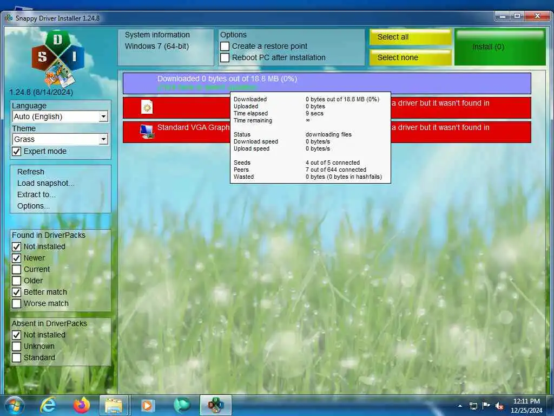Click title bar Snappy Driver Installer icon
This screenshot has height=416, width=554.
pos(9,18)
